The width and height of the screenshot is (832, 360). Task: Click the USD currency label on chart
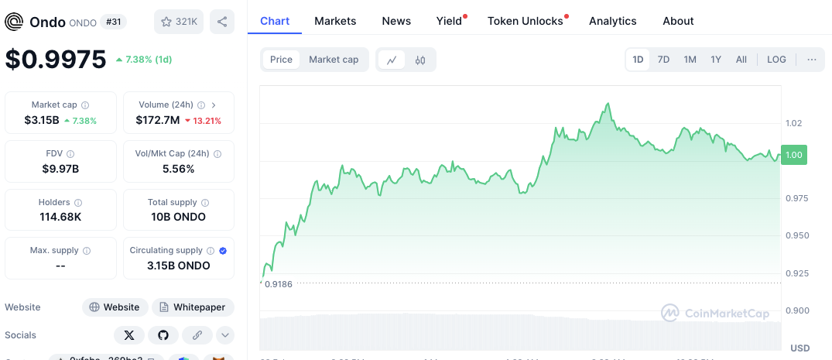tap(800, 348)
